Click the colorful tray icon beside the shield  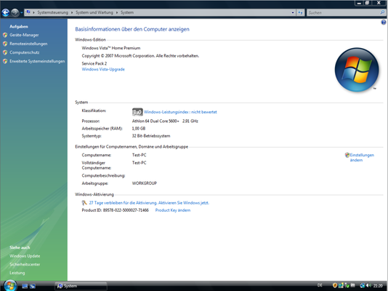pyautogui.click(x=341, y=286)
